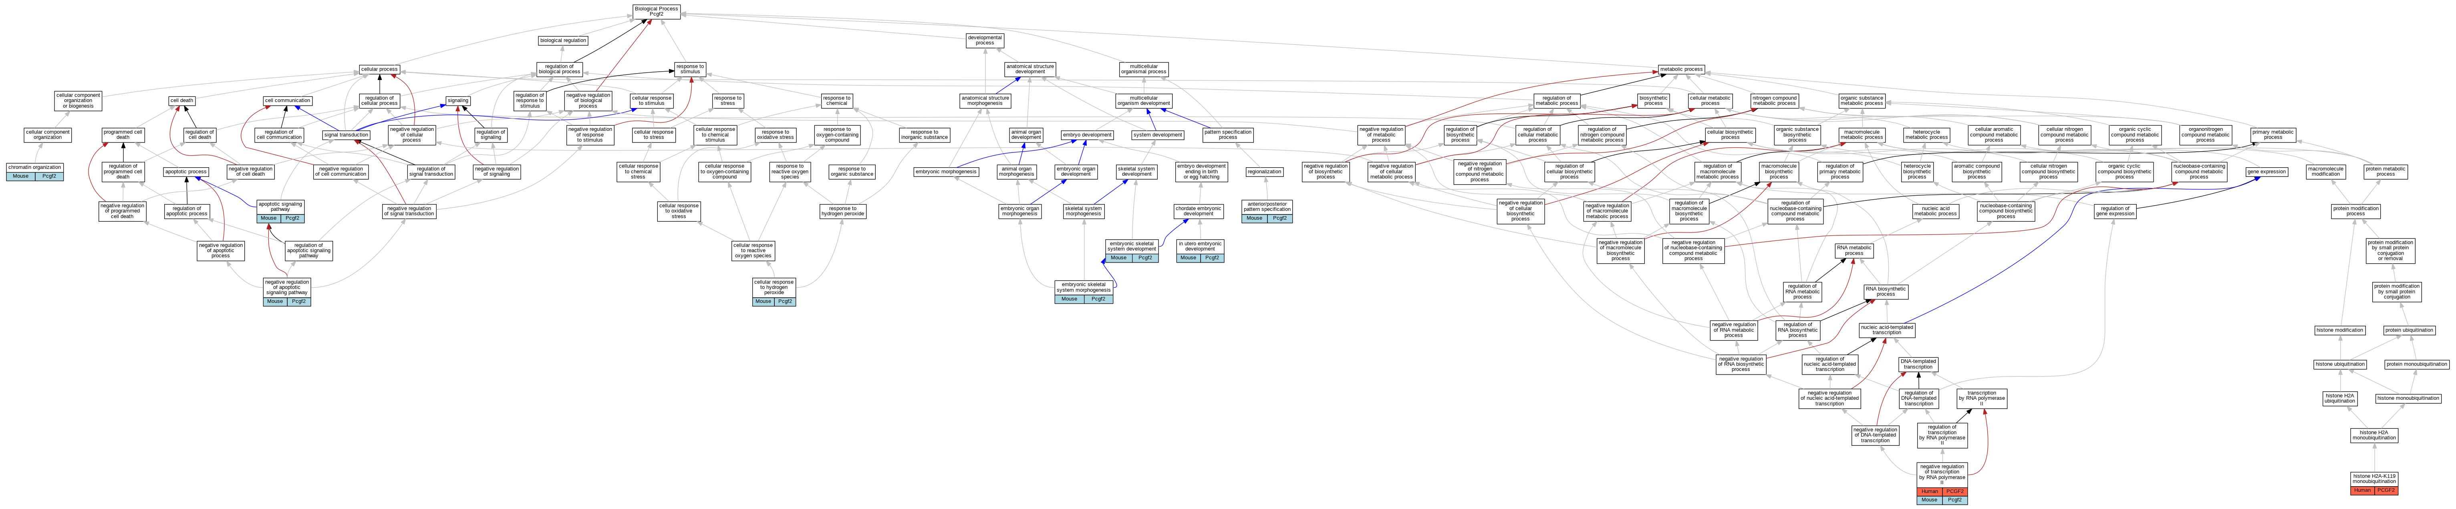This screenshot has width=2456, height=509.
Task: Select 'embryonic skeletal system development' node label
Action: (1132, 246)
